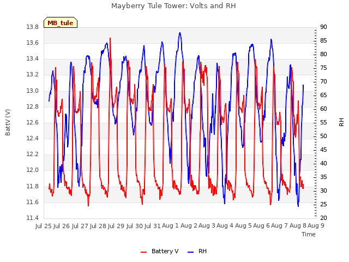Click the Aug 1 date tick label
This screenshot has height=262, width=349.
tap(170, 225)
